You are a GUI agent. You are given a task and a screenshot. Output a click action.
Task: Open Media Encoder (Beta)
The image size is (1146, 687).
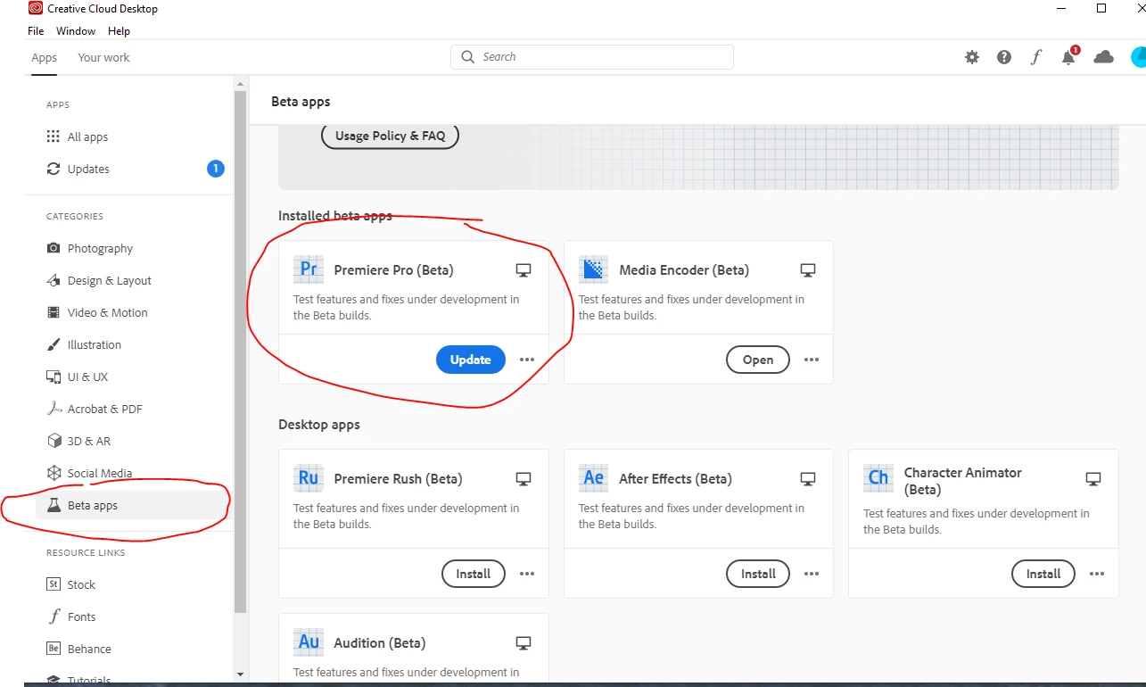tap(758, 360)
